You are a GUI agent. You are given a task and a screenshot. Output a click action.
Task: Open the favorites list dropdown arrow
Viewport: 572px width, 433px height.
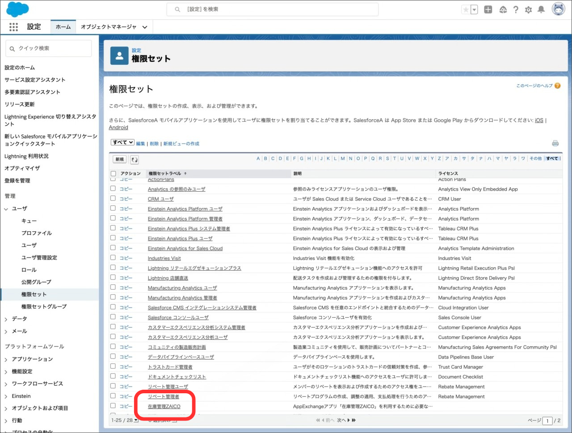point(474,9)
